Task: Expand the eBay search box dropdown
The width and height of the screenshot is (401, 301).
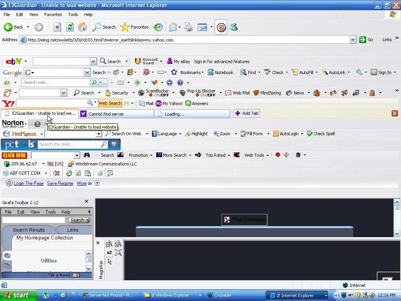Action: (x=93, y=62)
